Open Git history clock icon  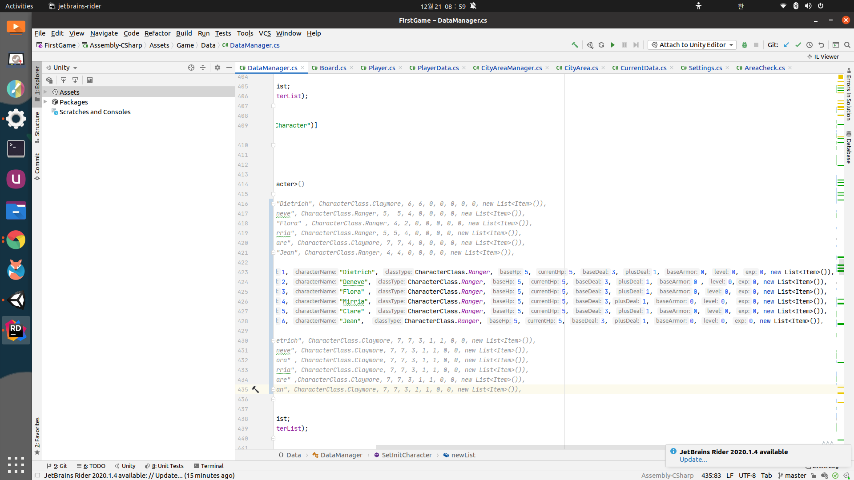tap(810, 45)
